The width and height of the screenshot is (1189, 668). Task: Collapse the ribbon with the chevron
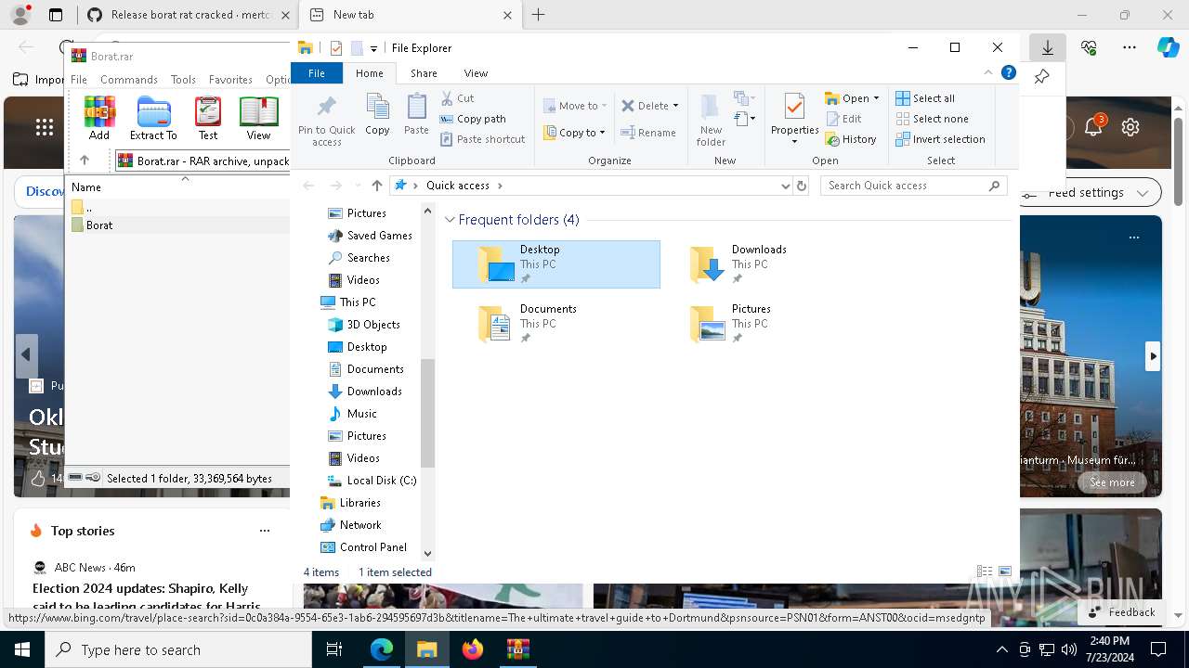[988, 72]
